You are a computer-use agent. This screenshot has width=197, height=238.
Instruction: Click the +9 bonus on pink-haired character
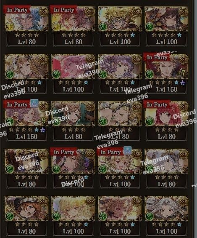(41, 120)
